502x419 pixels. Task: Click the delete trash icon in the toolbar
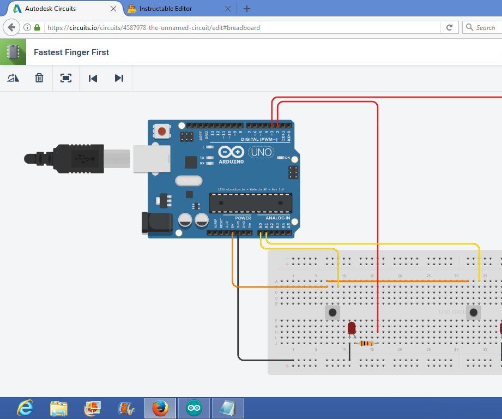(39, 78)
